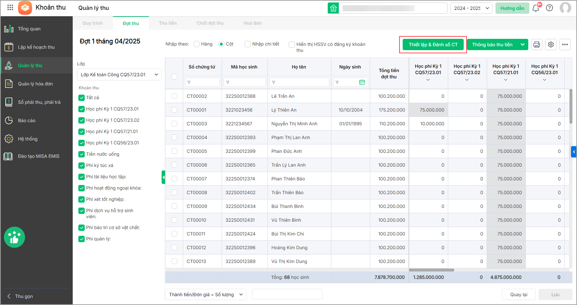Viewport: 577px width, 305px height.
Task: Expand the Học phí Kỳ 1 CQ57/23.01 column chevron
Action: tap(428, 80)
